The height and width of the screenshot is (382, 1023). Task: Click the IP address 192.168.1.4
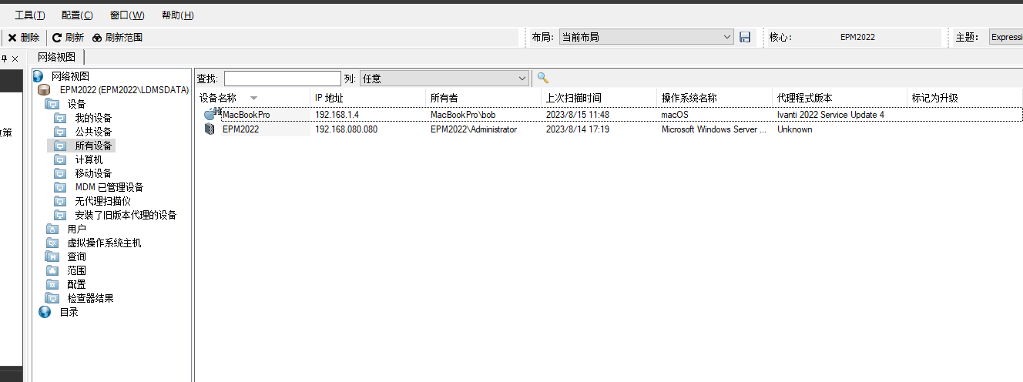tap(337, 114)
